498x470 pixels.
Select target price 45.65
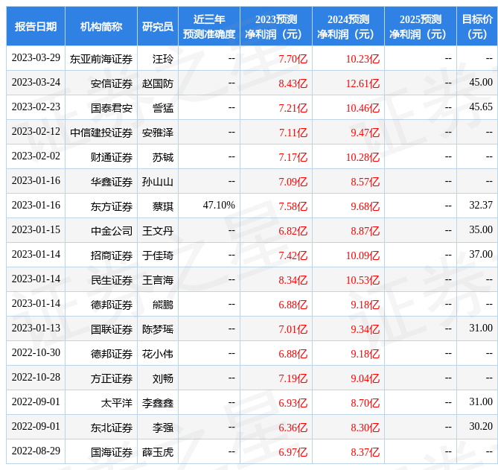[x=481, y=107]
